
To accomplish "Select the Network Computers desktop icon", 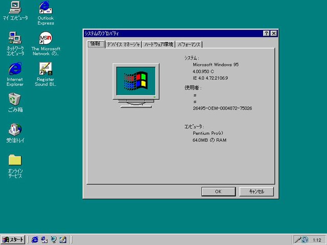I will click(15, 43).
